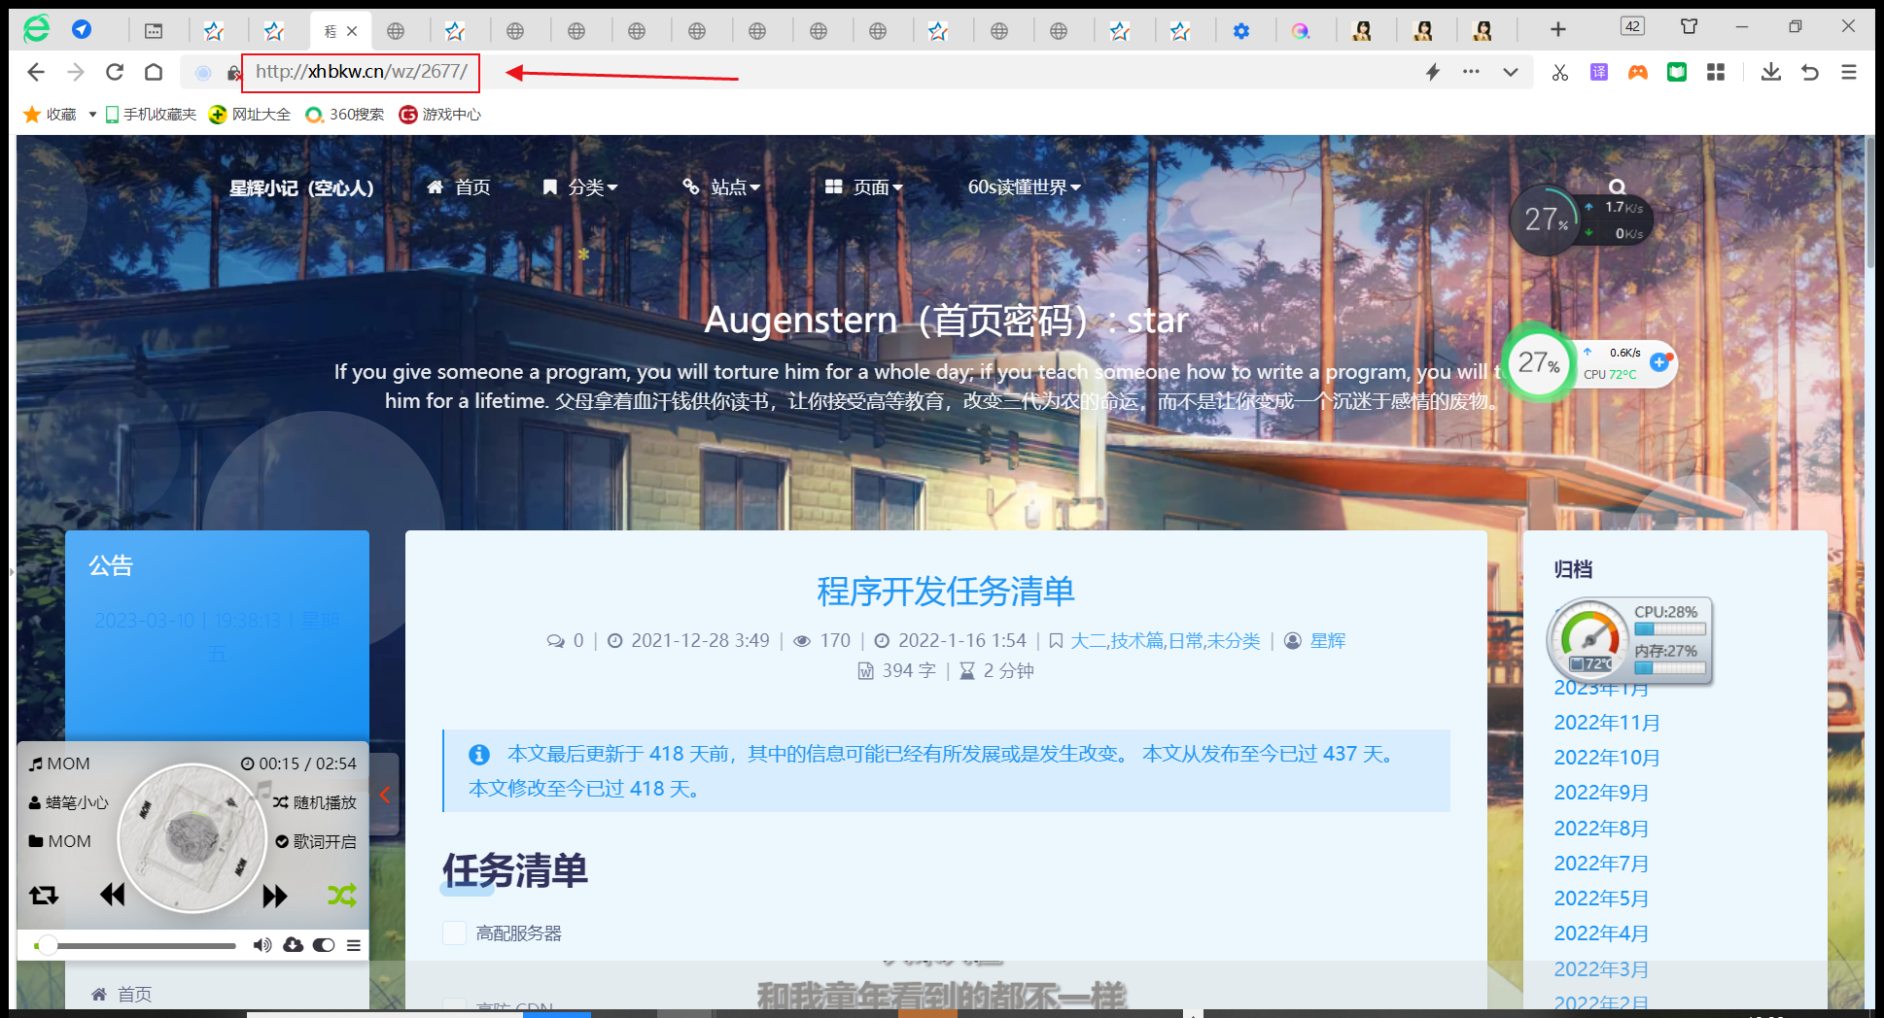
Task: Click the site search magnifier icon
Action: (1617, 187)
